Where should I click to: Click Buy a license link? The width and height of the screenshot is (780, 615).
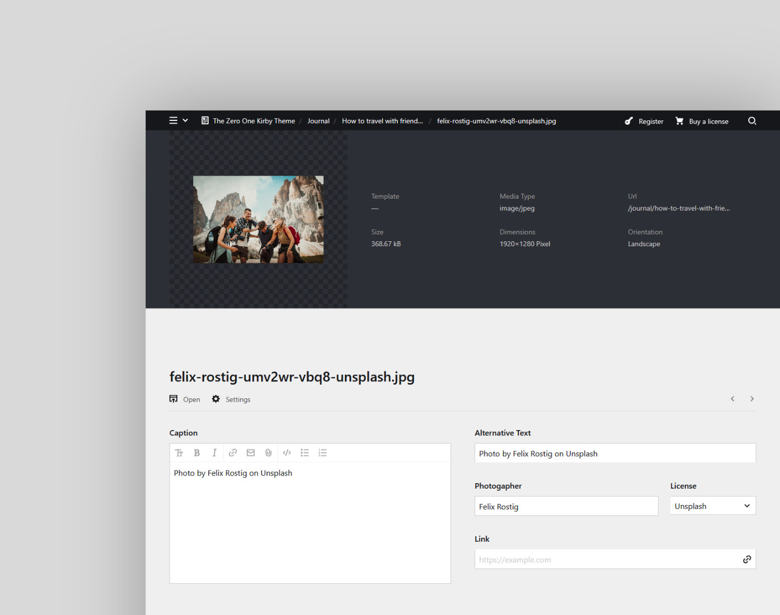702,121
